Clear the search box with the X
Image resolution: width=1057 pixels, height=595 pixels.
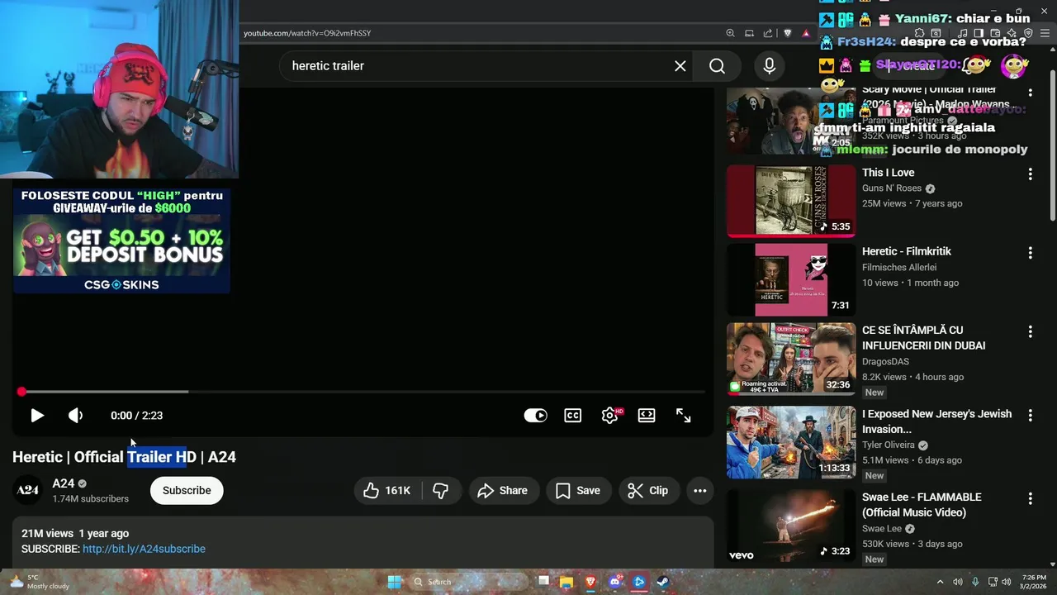point(680,66)
